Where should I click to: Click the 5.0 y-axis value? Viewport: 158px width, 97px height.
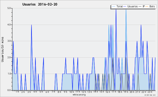9,8
